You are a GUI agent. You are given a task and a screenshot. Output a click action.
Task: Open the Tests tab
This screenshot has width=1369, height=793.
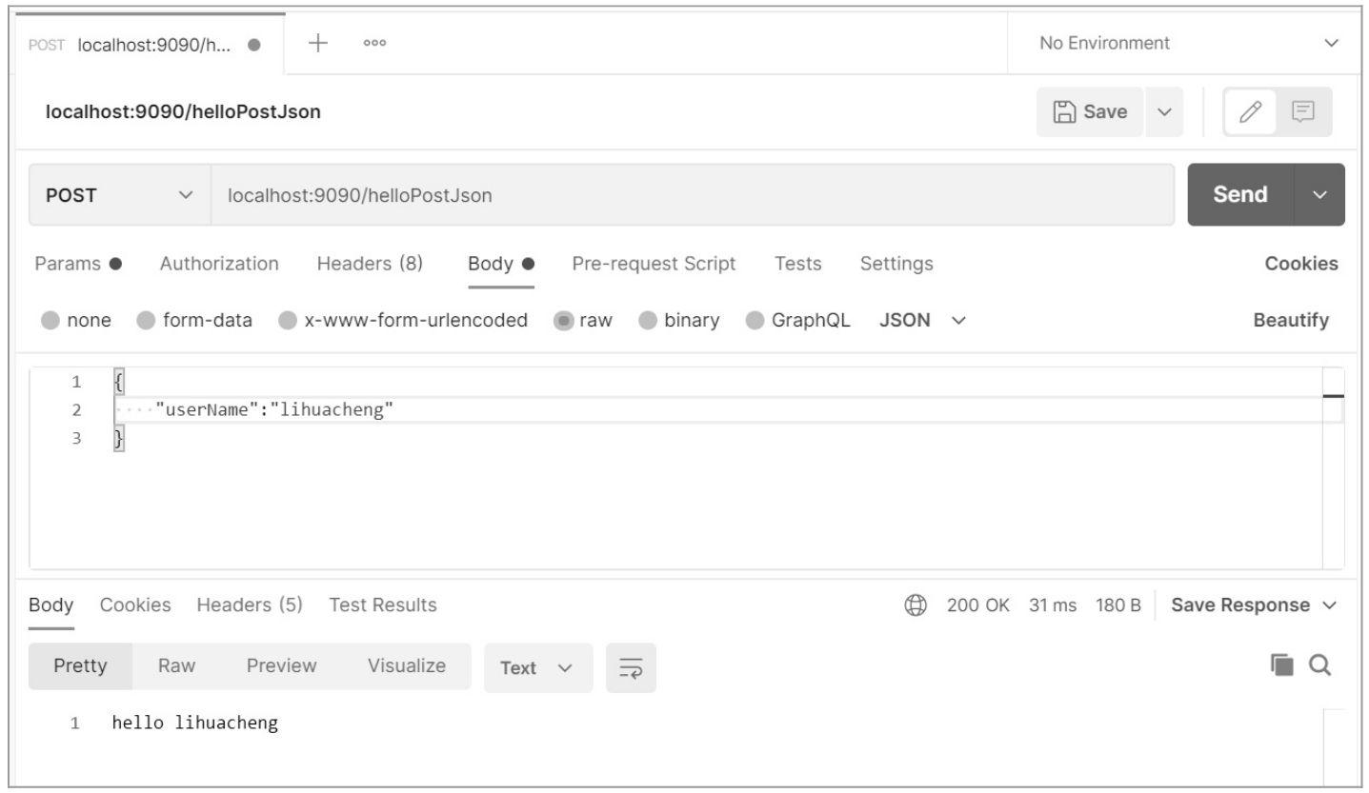(798, 263)
